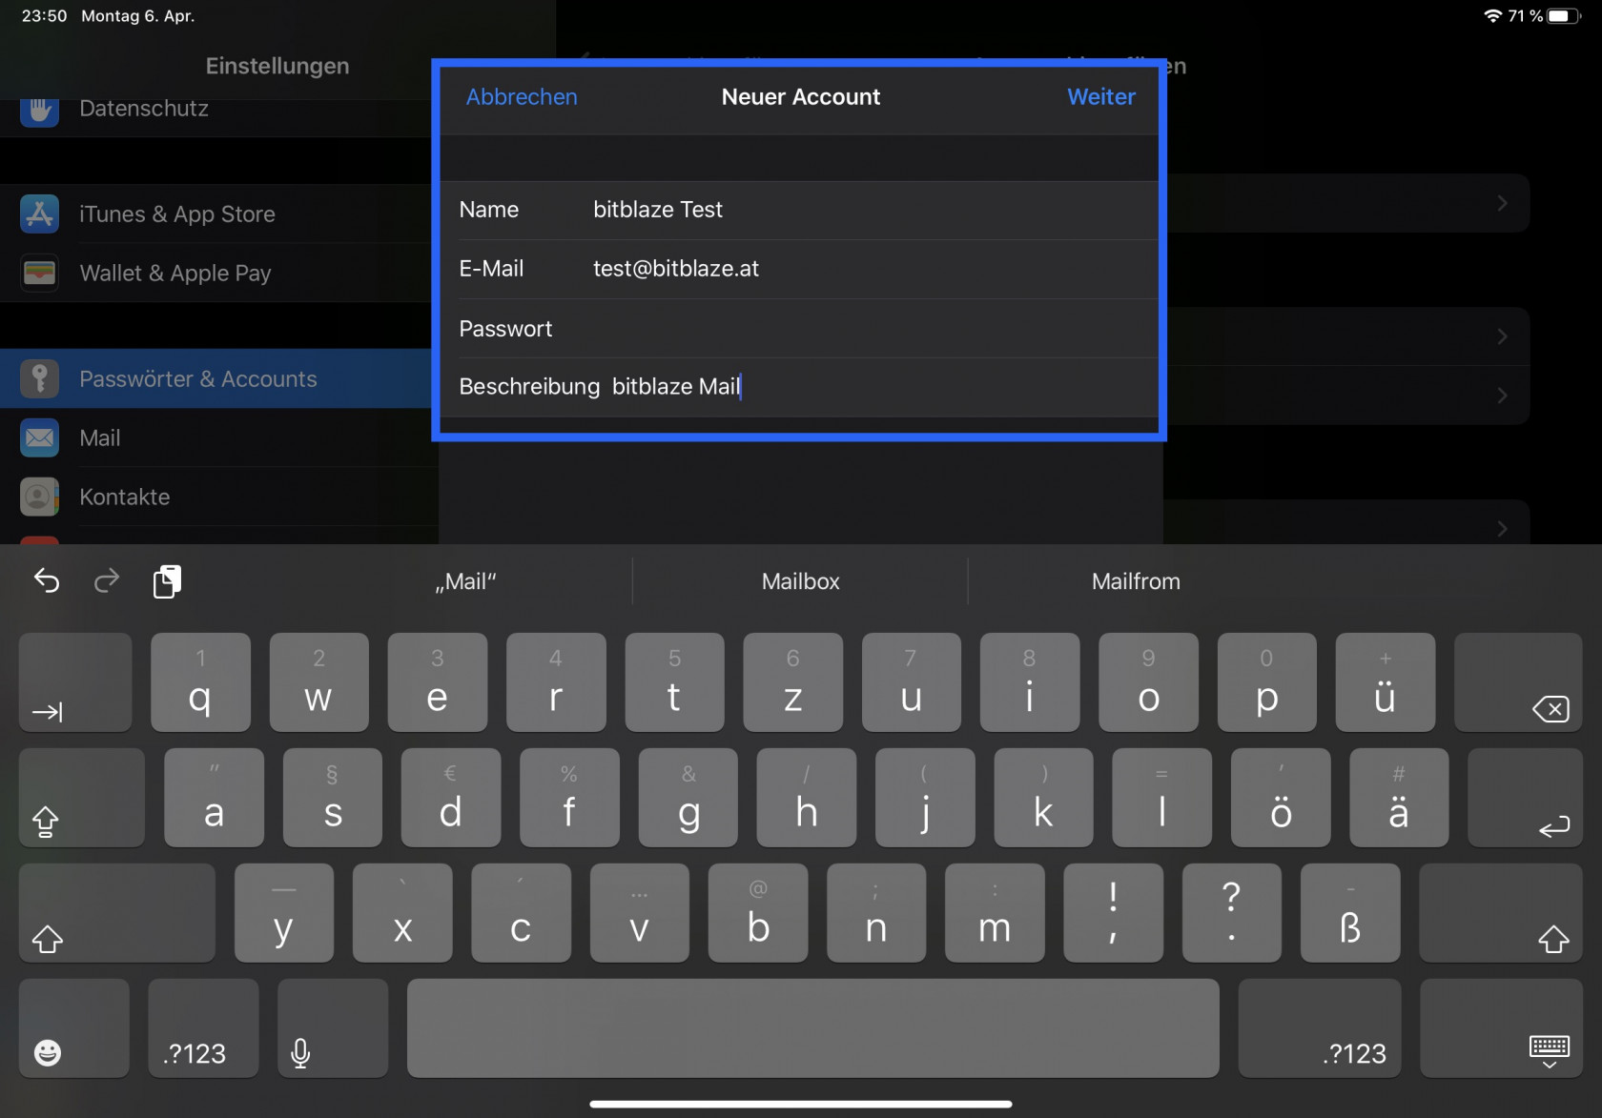Tap the z key
Screen dimensions: 1602x1118
(x=792, y=682)
